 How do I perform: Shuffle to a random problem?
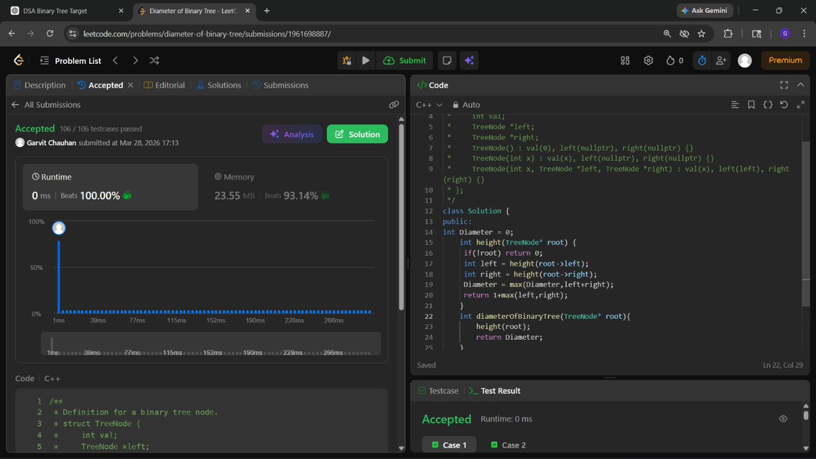click(x=154, y=61)
